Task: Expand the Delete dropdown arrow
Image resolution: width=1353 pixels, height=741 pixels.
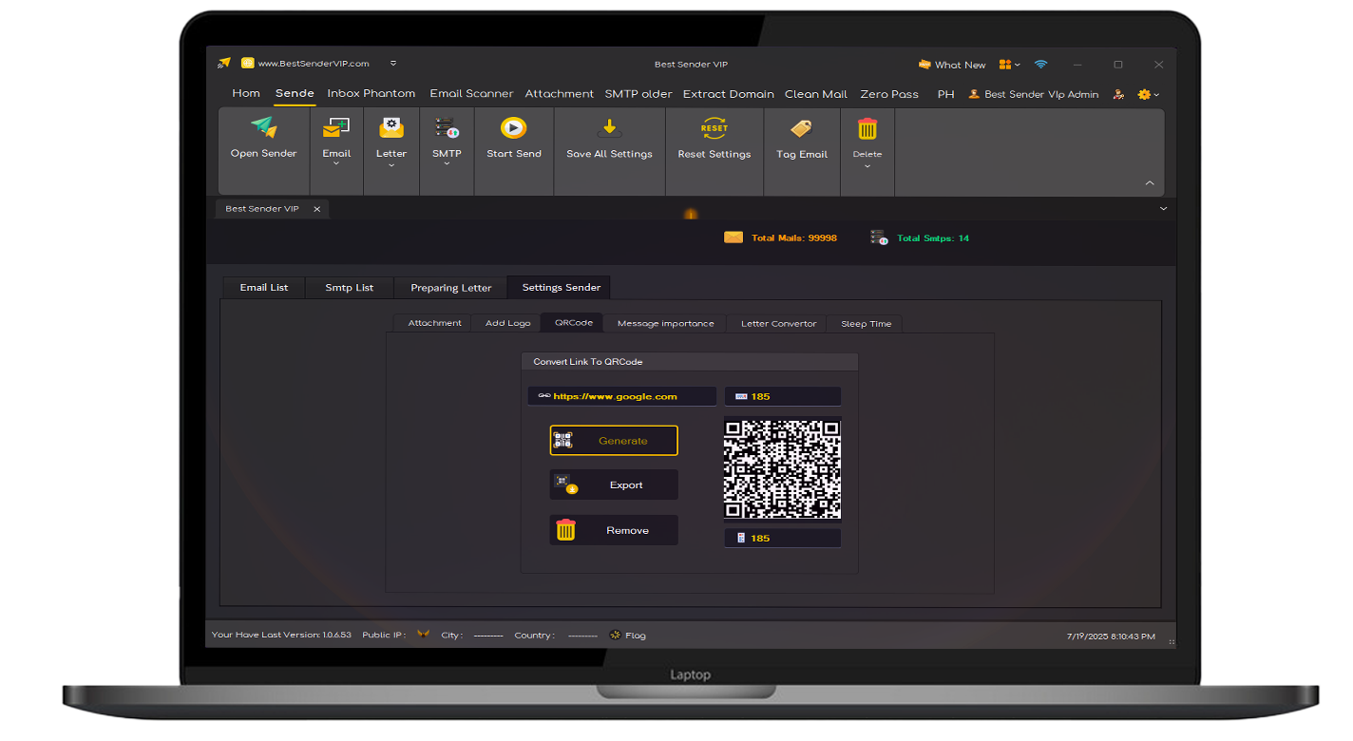Action: click(x=867, y=166)
